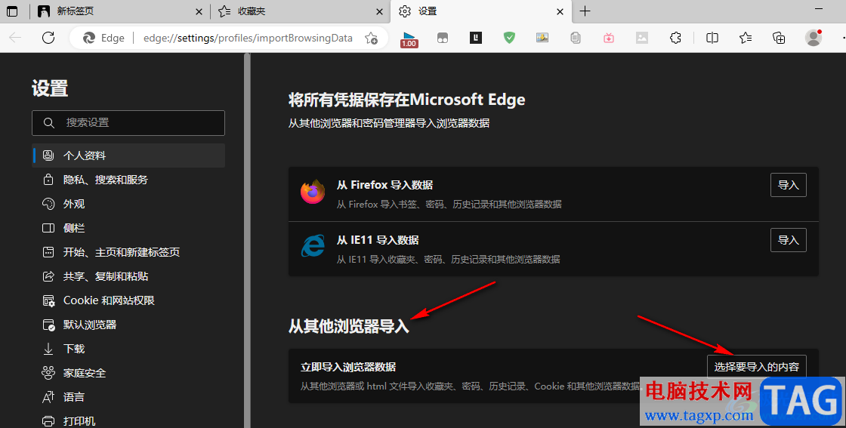Click the black square L extension icon
846x428 pixels.
[x=475, y=37]
